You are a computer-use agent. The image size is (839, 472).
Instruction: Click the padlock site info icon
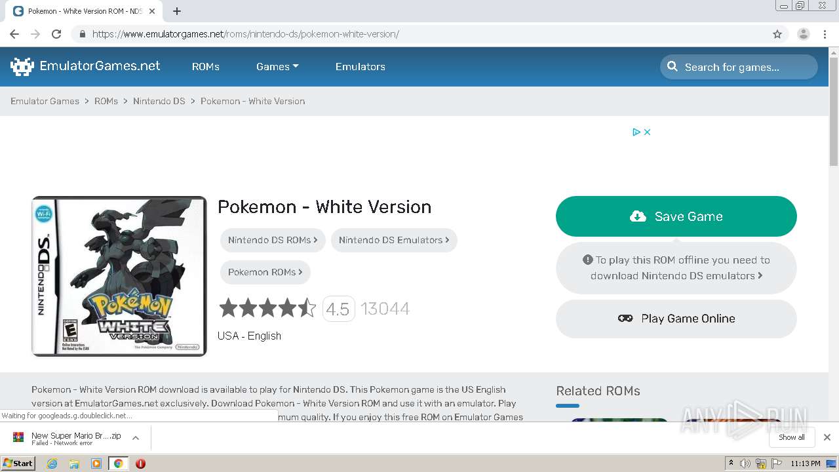pyautogui.click(x=82, y=34)
